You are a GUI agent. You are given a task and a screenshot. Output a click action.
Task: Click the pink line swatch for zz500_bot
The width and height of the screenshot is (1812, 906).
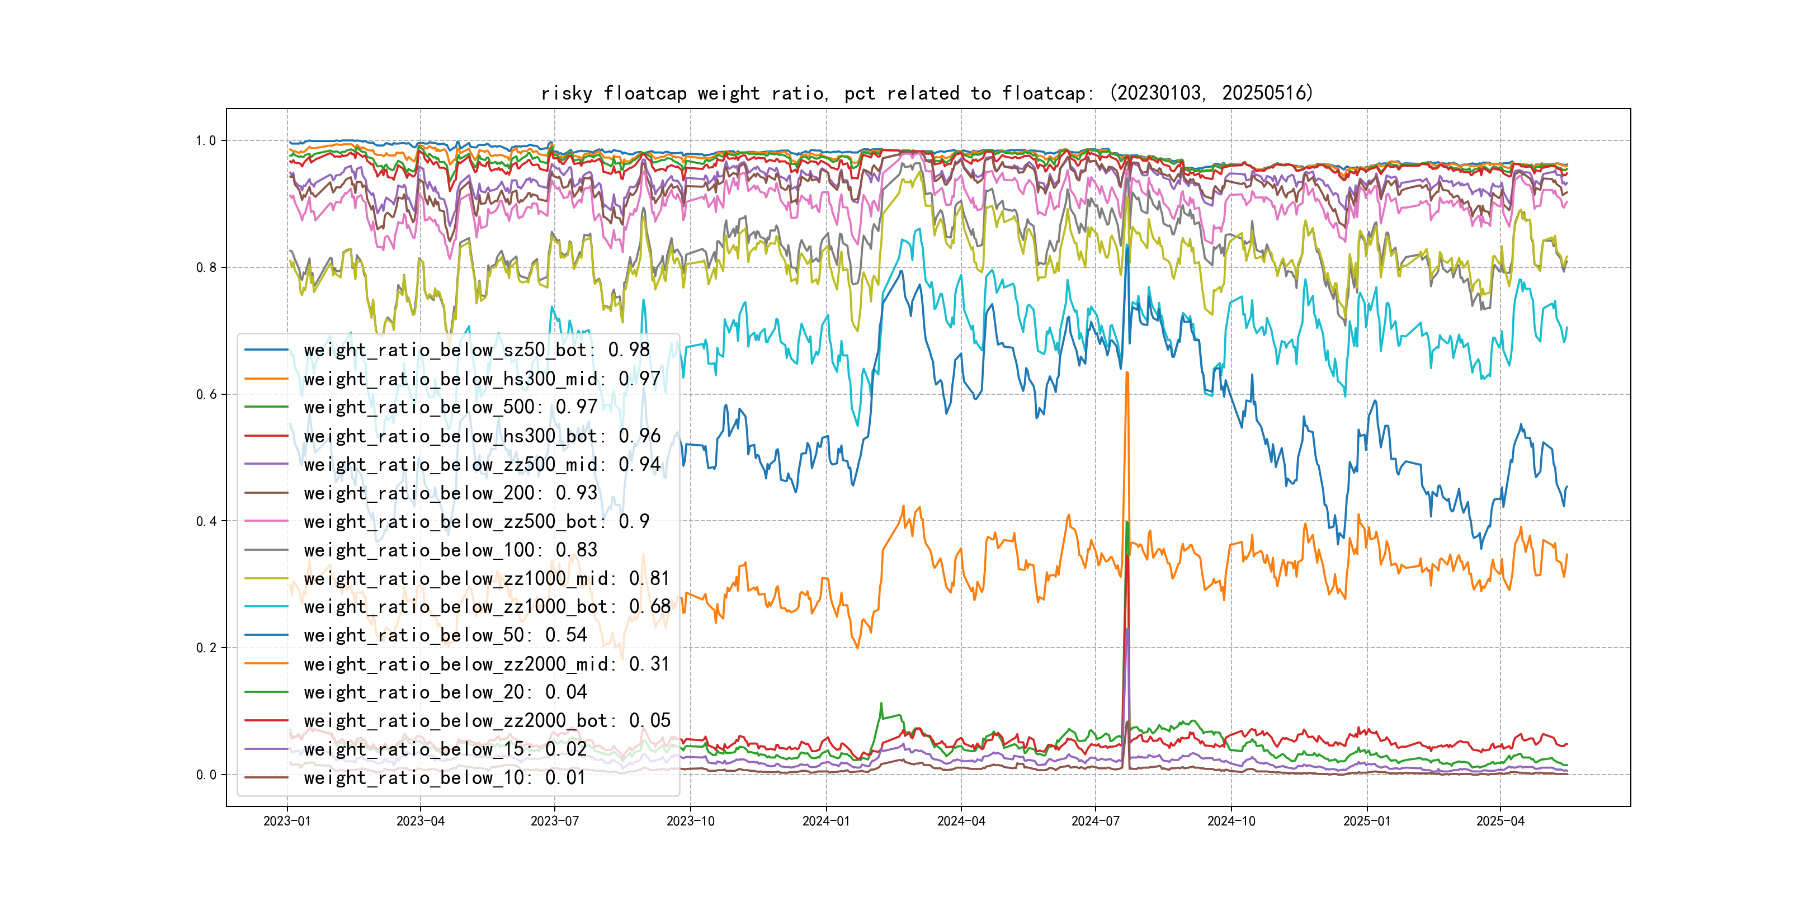coord(266,521)
